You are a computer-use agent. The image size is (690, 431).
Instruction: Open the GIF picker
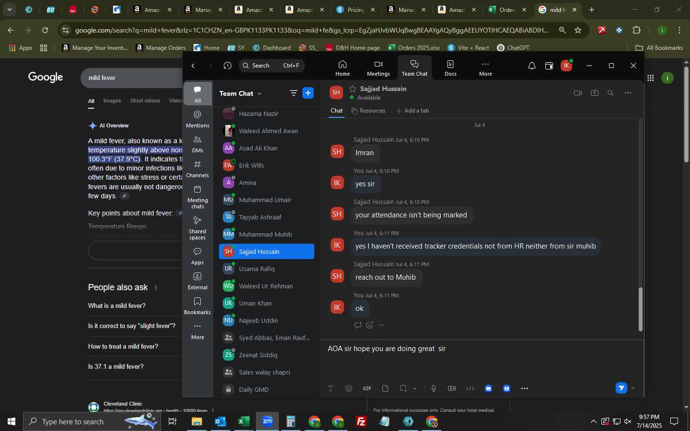[x=367, y=388]
